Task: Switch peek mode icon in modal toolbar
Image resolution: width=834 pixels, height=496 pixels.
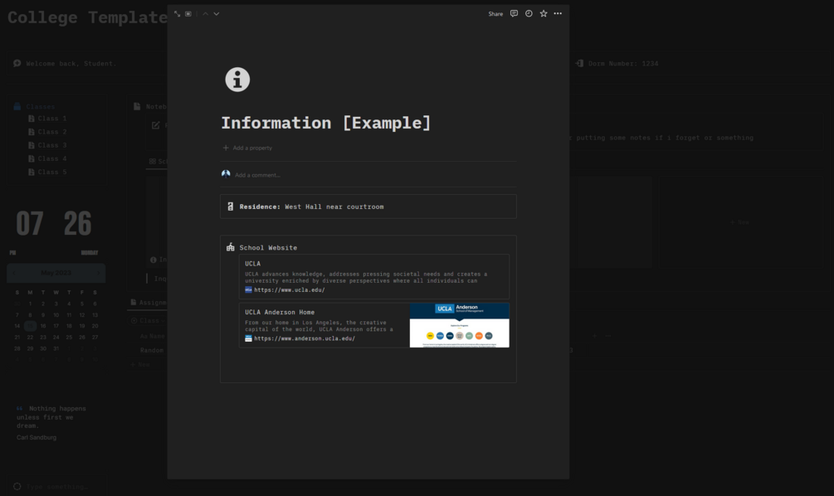Action: coord(188,14)
